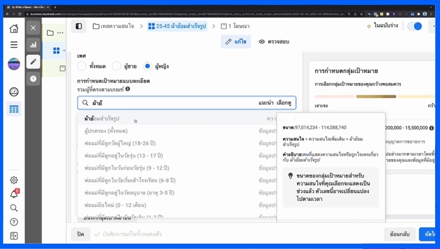This screenshot has width=440, height=249.
Task: Select the Ads Manager table grid icon
Action: tap(14, 109)
